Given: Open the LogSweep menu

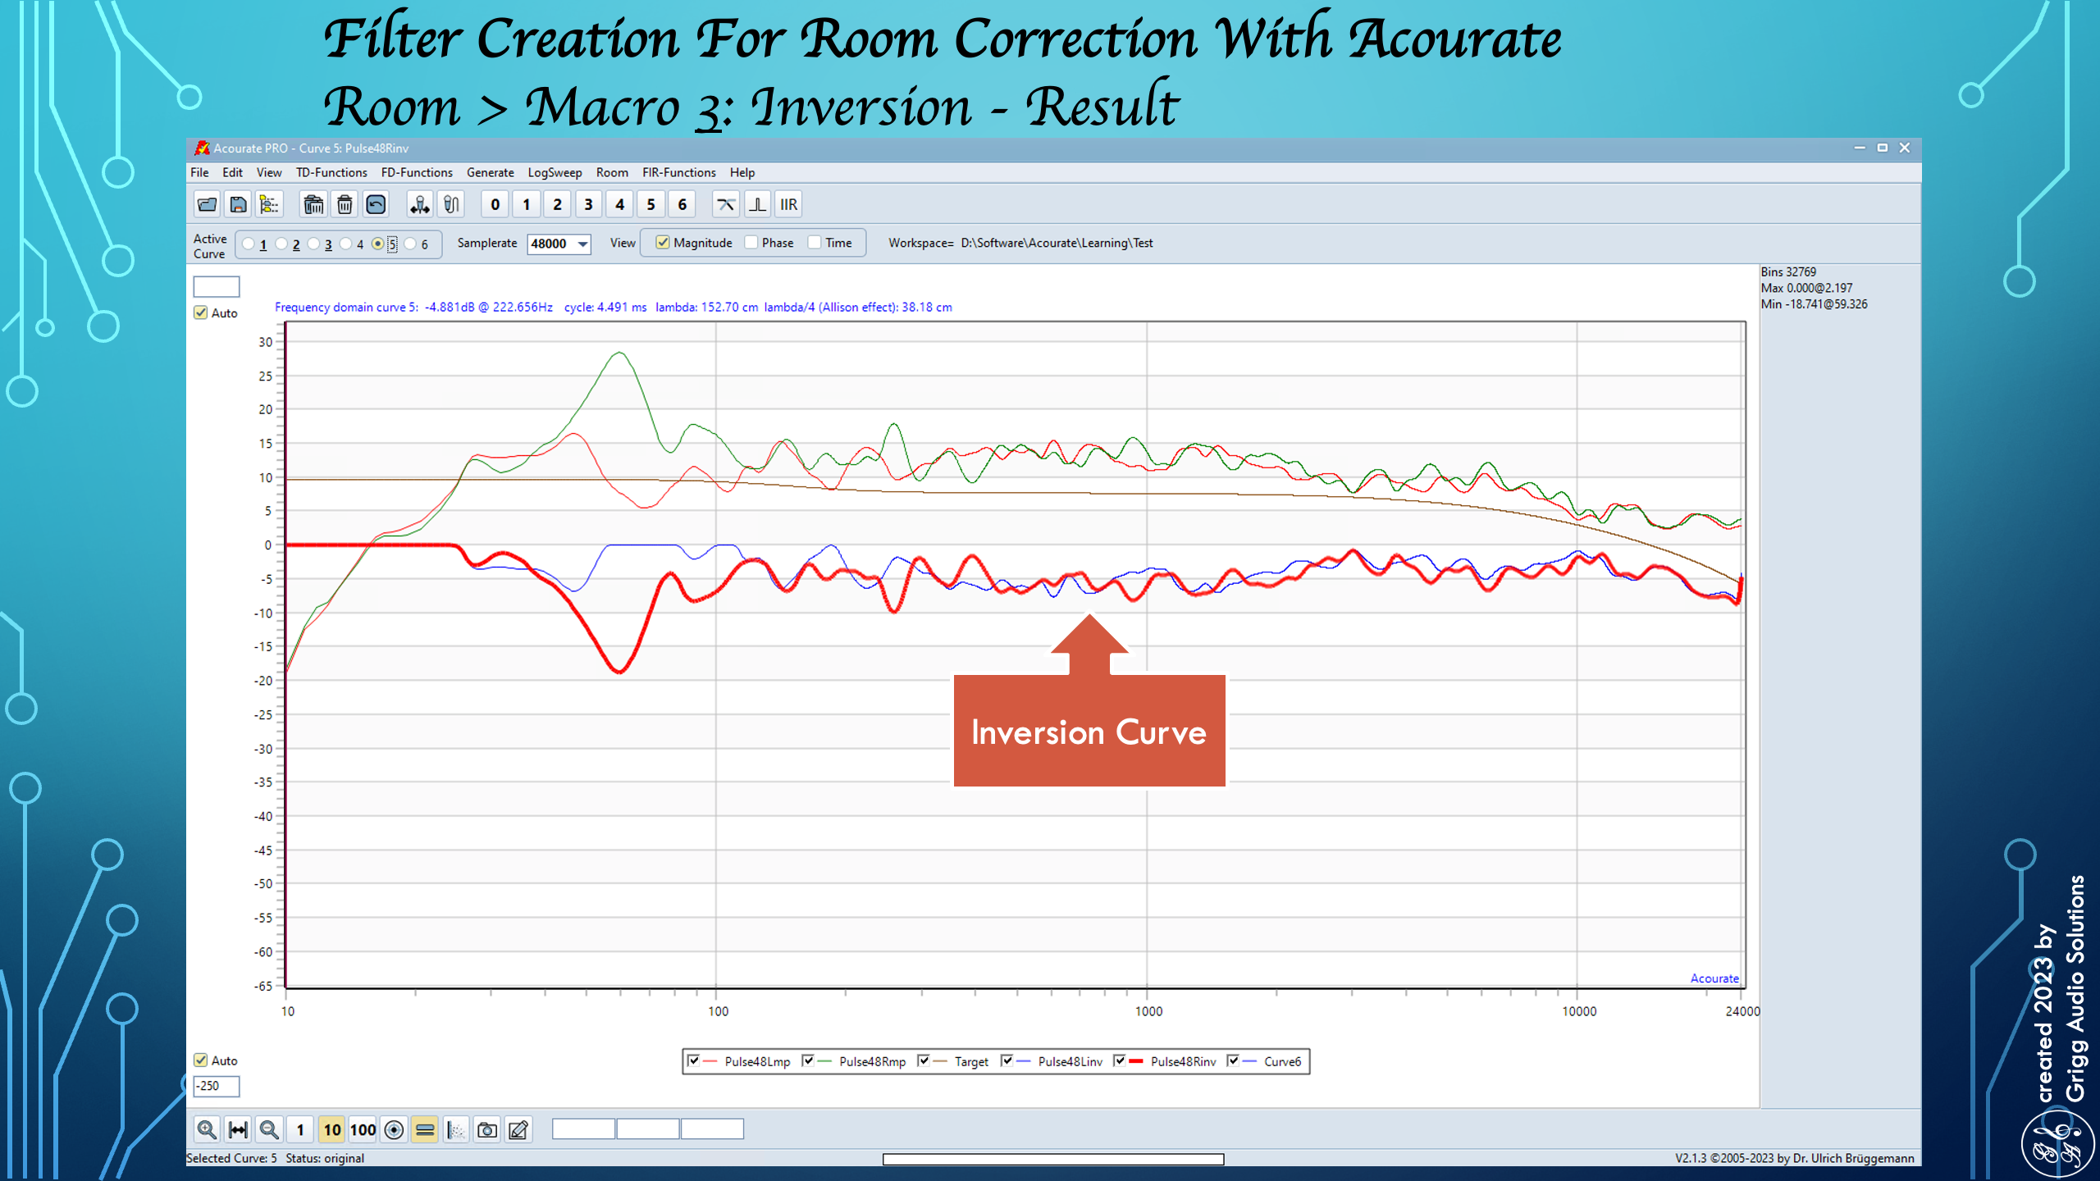Looking at the screenshot, I should point(555,172).
